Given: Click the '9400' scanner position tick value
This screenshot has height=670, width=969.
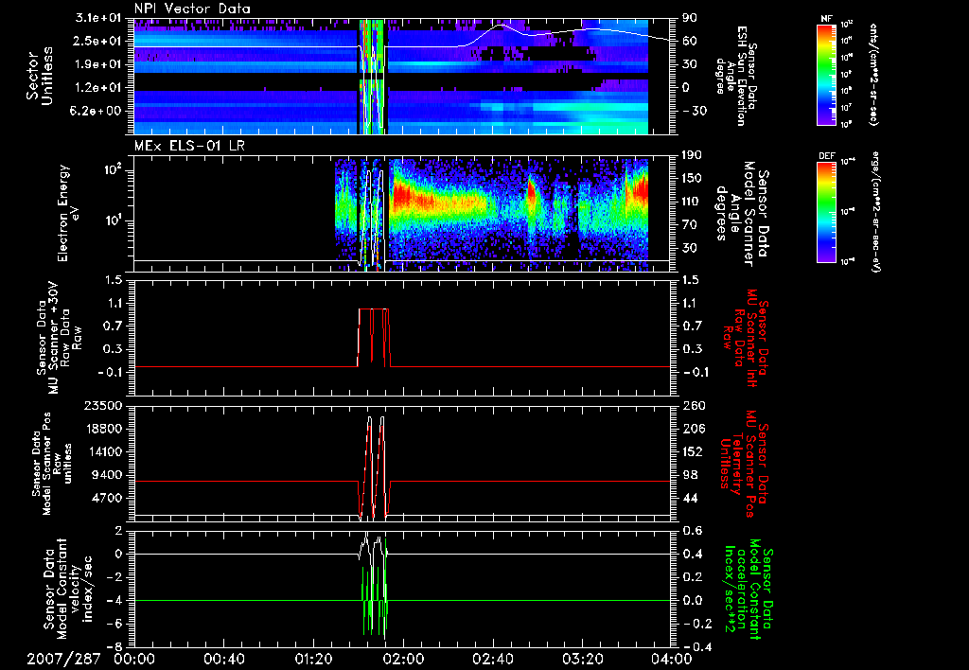Looking at the screenshot, I should 106,475.
